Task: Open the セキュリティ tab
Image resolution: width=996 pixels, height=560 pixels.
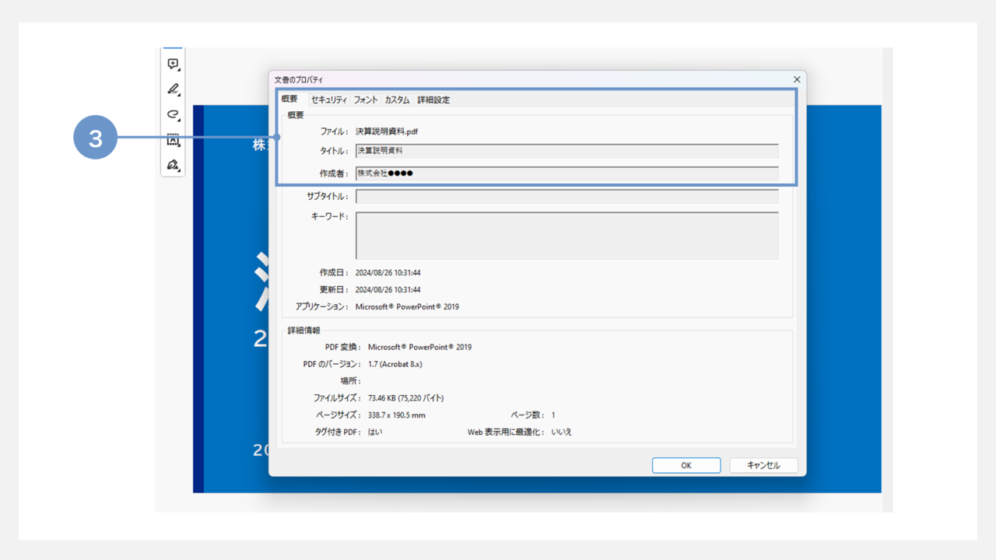Action: 329,100
